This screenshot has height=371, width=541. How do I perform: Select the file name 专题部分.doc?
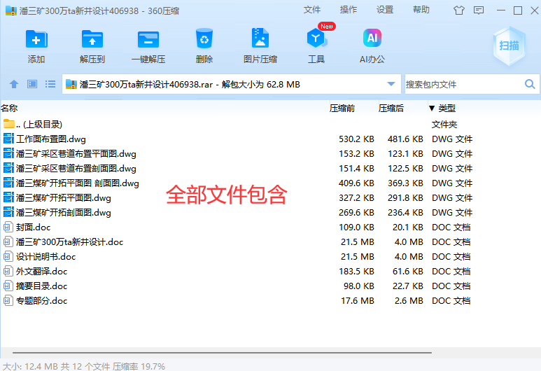(42, 300)
